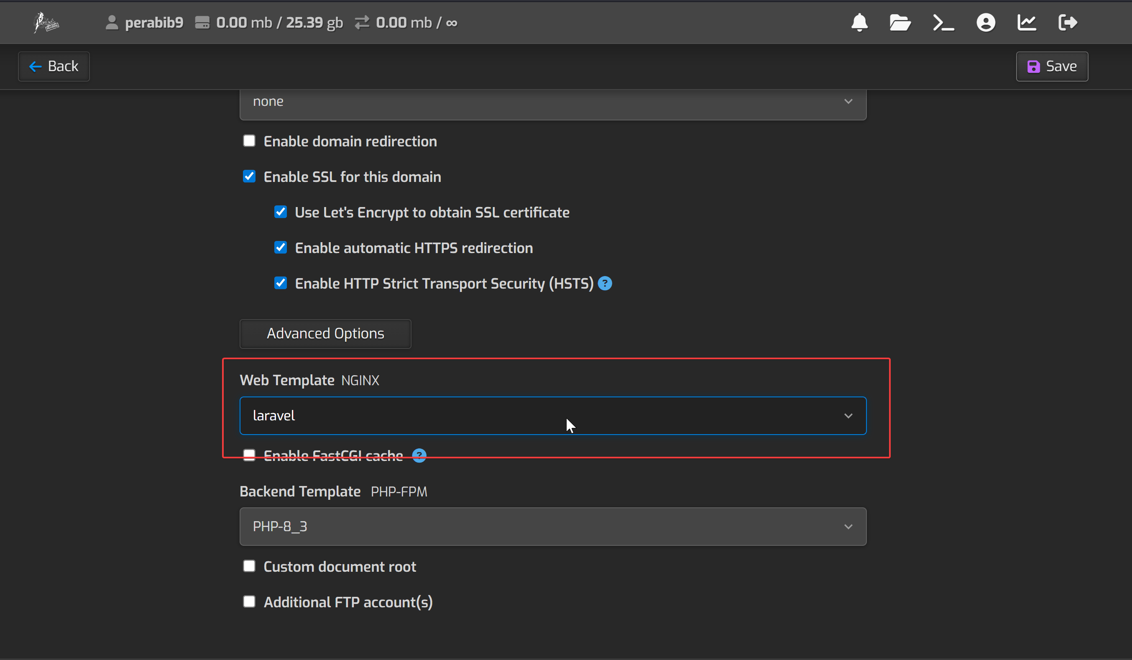Toggle Use Let's Encrypt checkbox
The height and width of the screenshot is (660, 1132).
pyautogui.click(x=281, y=212)
